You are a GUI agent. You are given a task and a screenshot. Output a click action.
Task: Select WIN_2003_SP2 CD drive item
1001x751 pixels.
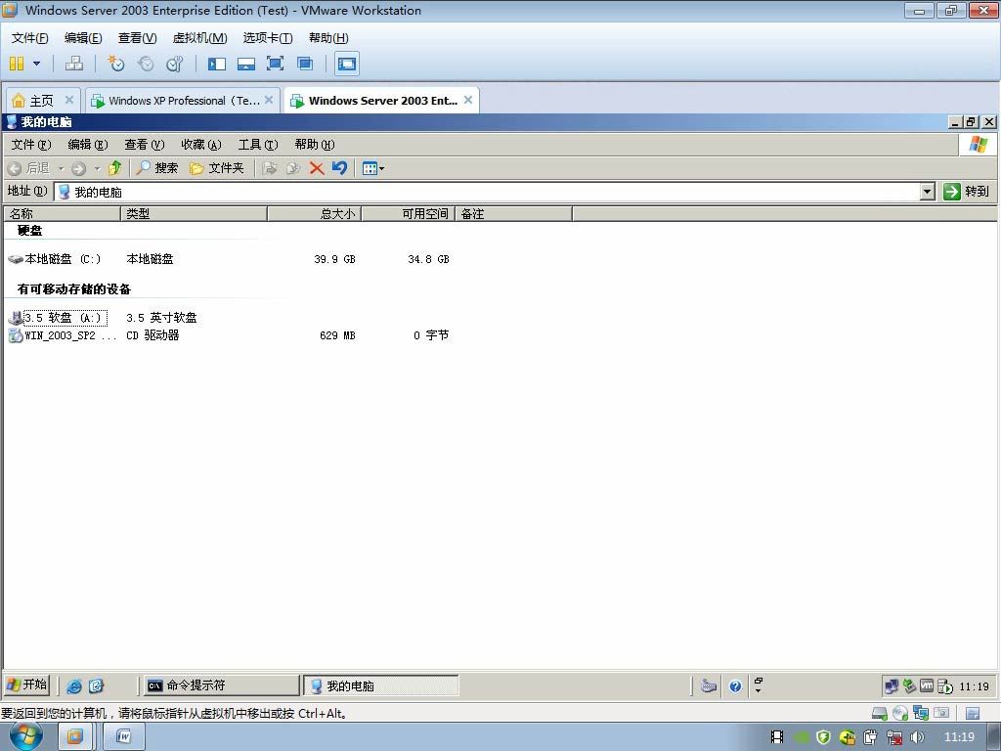[x=63, y=335]
